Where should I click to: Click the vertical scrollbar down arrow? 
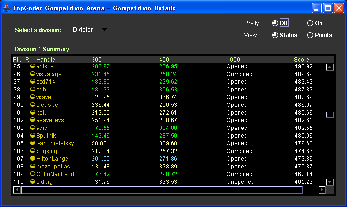330,182
